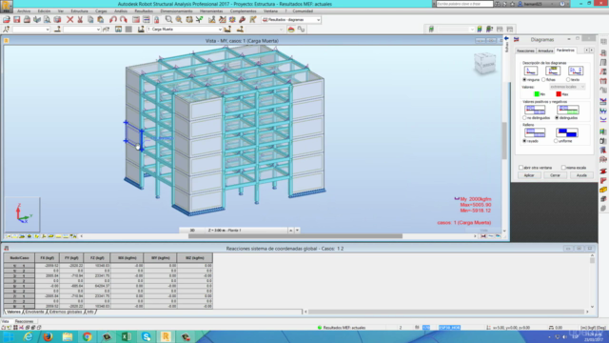Click the blue arrow beside Diagramas panel
The image size is (609, 343).
pos(506,38)
